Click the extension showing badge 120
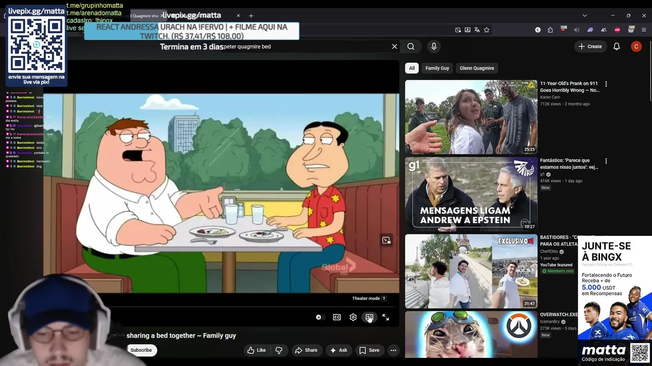 (563, 29)
